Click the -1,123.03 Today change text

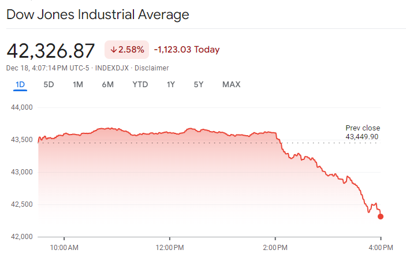point(187,50)
